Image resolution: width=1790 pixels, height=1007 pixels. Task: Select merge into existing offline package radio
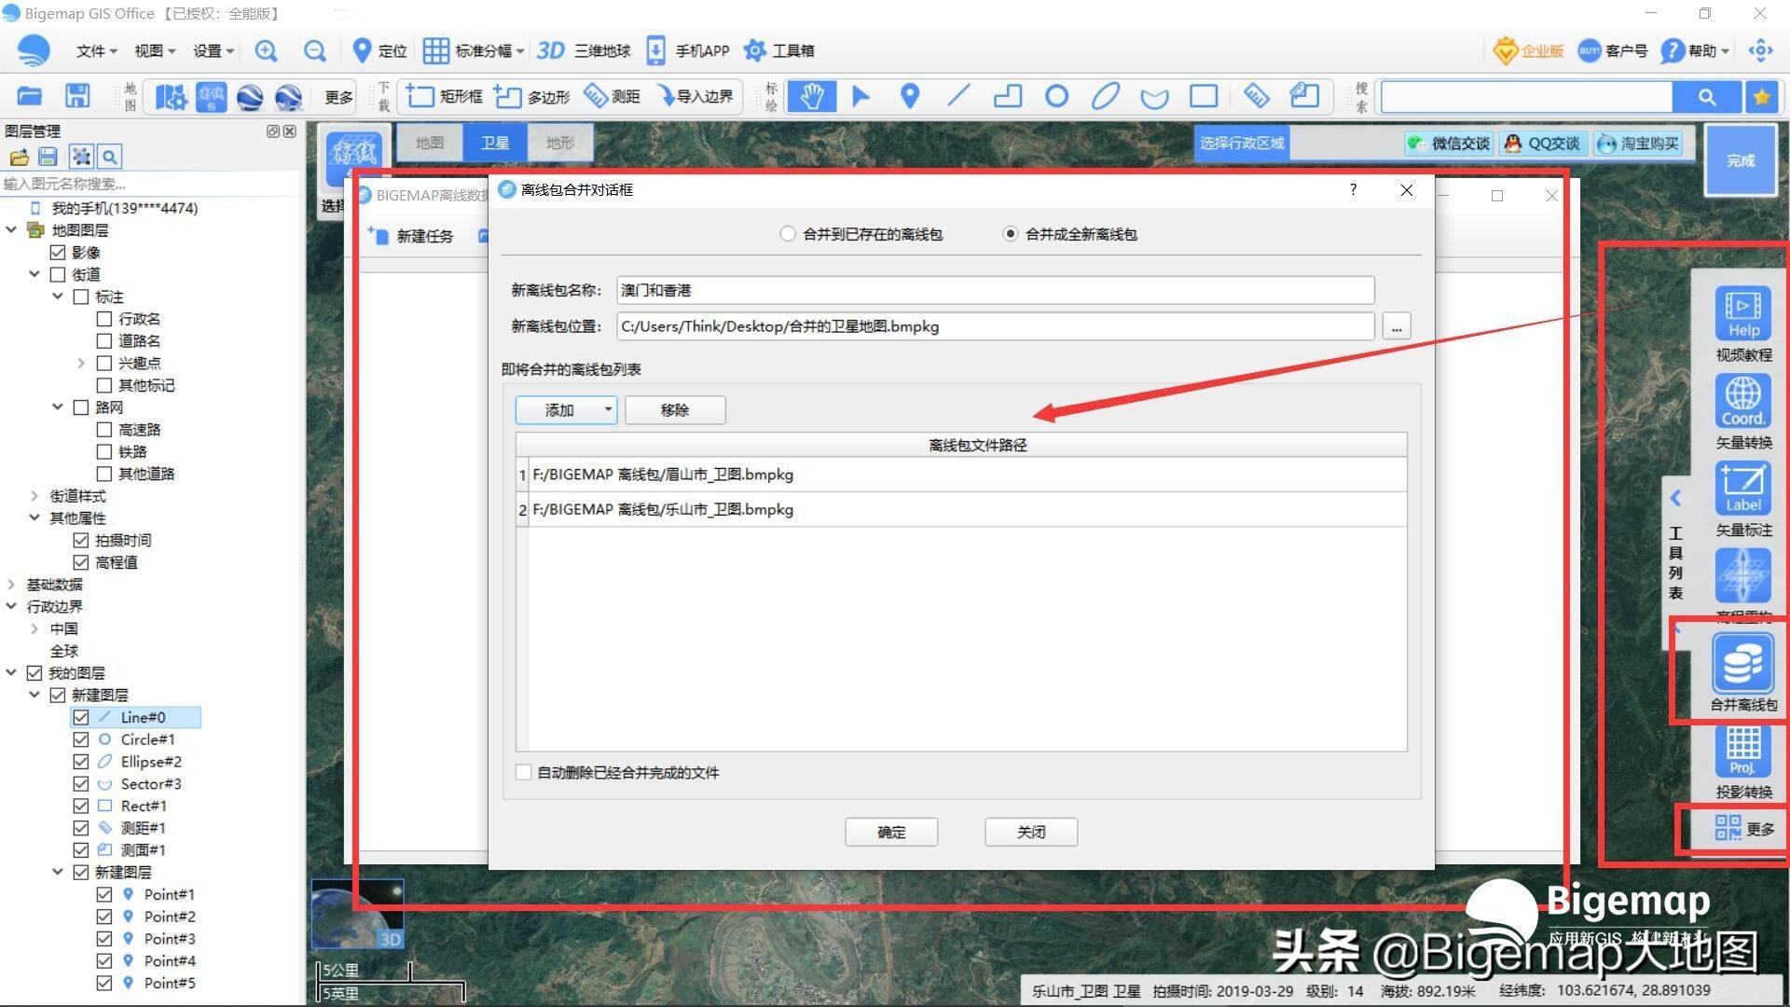(788, 234)
